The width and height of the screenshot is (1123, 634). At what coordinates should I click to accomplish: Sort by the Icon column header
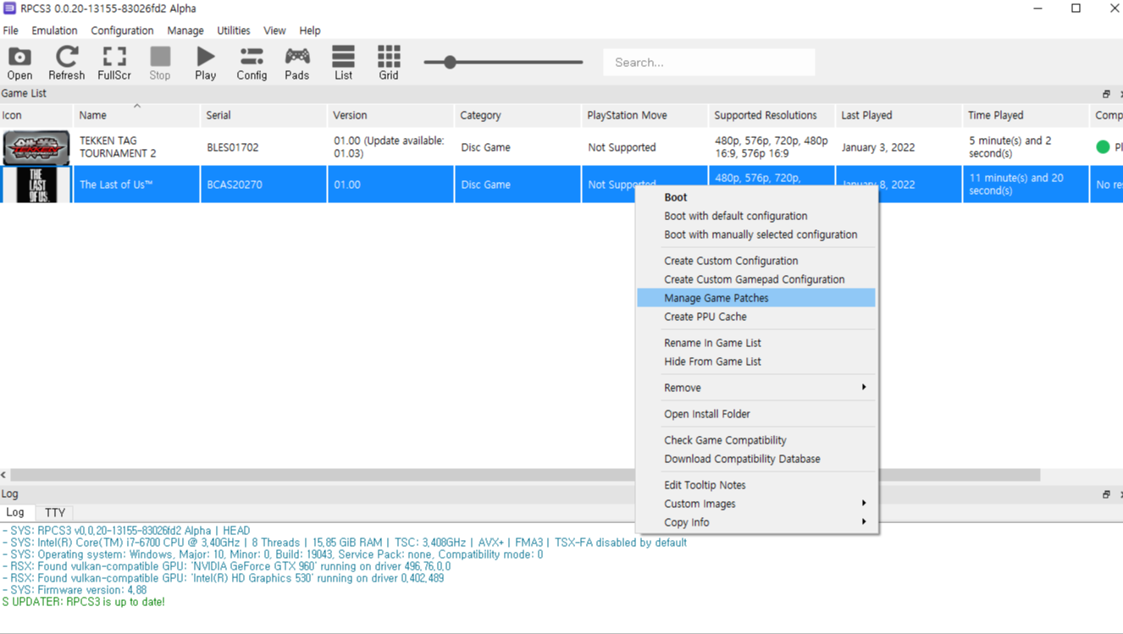tap(36, 115)
